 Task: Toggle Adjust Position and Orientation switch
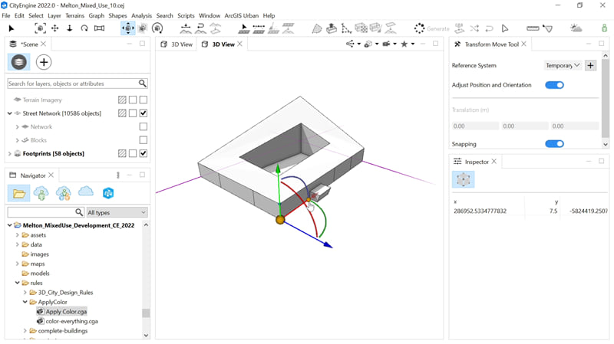(x=554, y=85)
